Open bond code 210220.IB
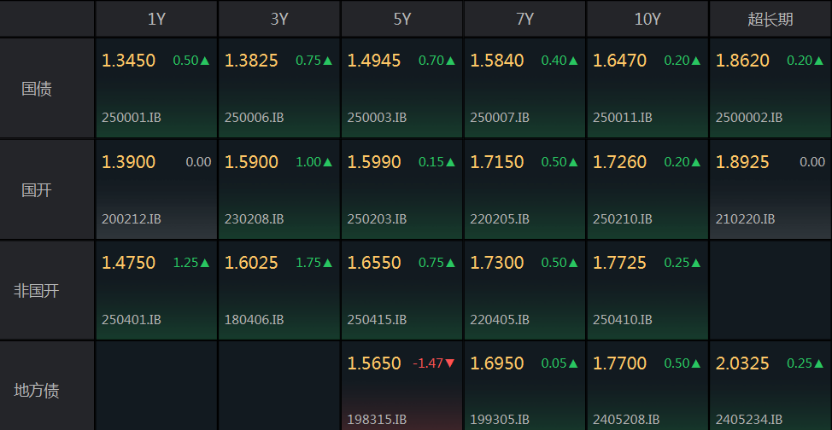 point(745,218)
